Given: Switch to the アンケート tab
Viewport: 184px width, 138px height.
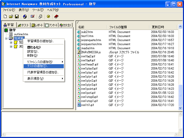Looking at the screenshot, I should [51, 25].
